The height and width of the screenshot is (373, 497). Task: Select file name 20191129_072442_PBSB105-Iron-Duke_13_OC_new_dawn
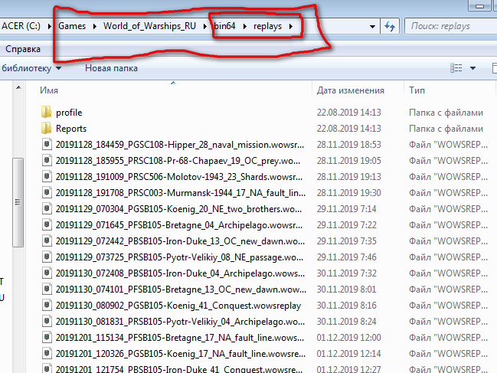(x=181, y=241)
